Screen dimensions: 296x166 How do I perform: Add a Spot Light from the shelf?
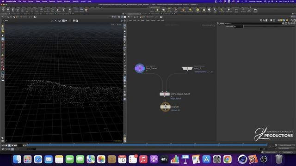163,10
